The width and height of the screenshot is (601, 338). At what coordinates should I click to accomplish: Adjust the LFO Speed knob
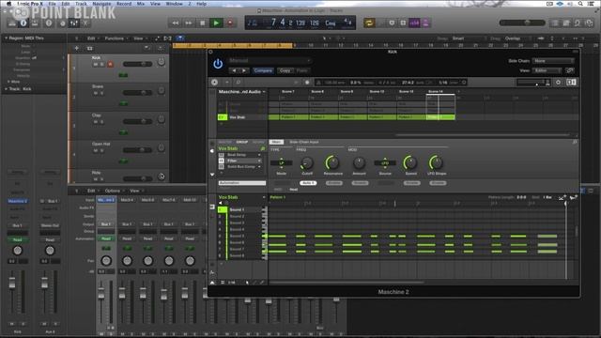coord(410,163)
